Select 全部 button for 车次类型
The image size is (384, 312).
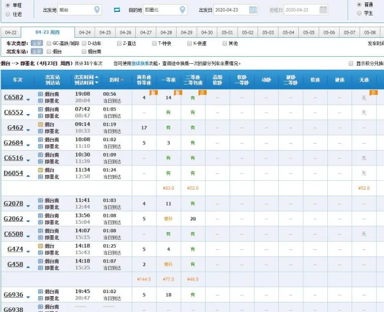point(37,43)
